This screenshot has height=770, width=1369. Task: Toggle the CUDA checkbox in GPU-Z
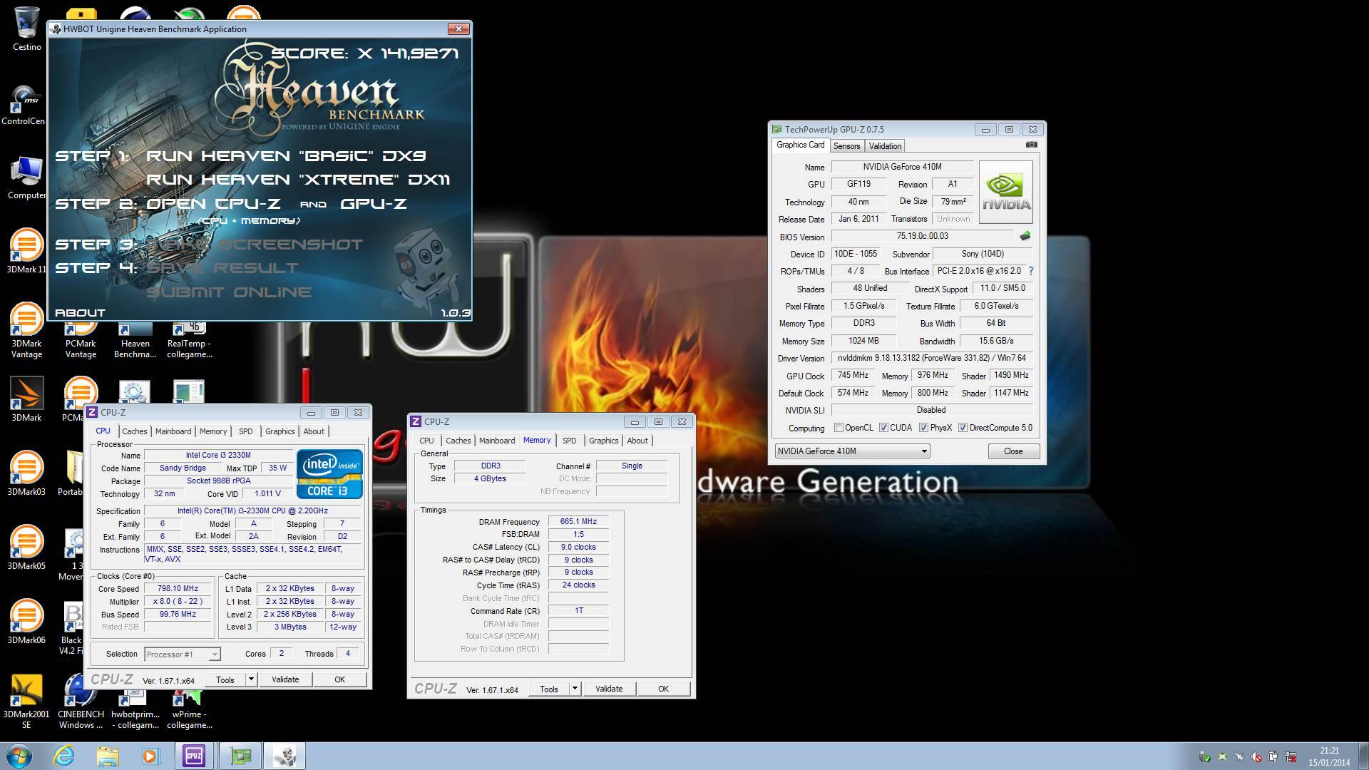coord(883,428)
